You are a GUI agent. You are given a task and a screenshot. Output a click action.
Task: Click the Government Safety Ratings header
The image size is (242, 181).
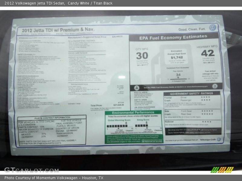[191, 94]
